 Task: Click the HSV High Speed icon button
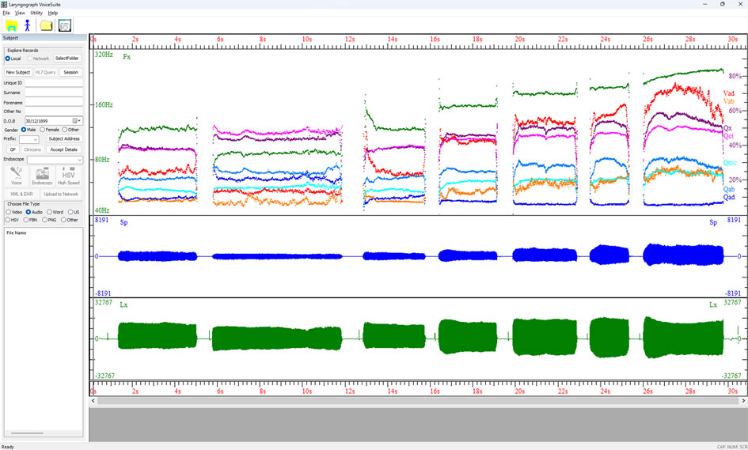[x=69, y=176]
